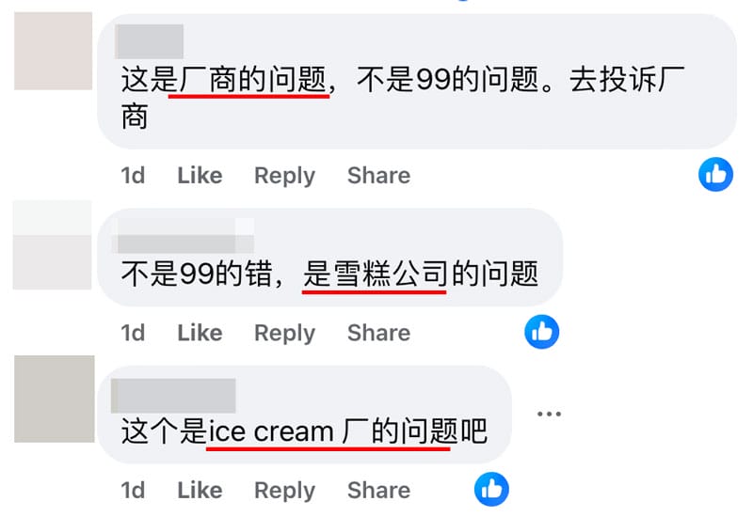The image size is (753, 517).
Task: Share the comment about 雪糕公司
Action: tap(379, 333)
